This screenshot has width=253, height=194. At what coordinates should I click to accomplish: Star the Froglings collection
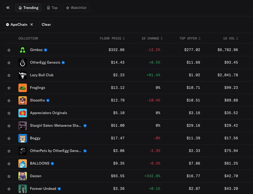click(x=9, y=88)
